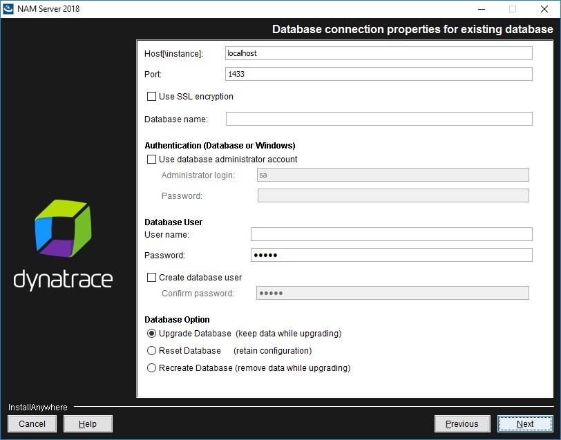Select Recreate Database radio option
This screenshot has height=440, width=561.
[x=151, y=367]
